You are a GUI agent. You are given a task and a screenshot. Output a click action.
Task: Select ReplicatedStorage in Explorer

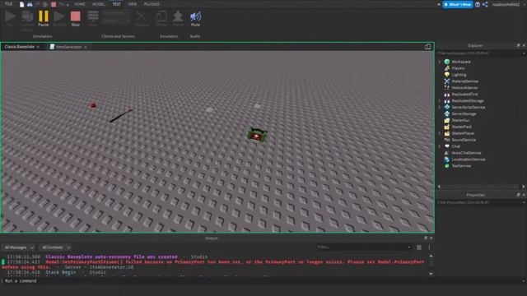coord(468,100)
